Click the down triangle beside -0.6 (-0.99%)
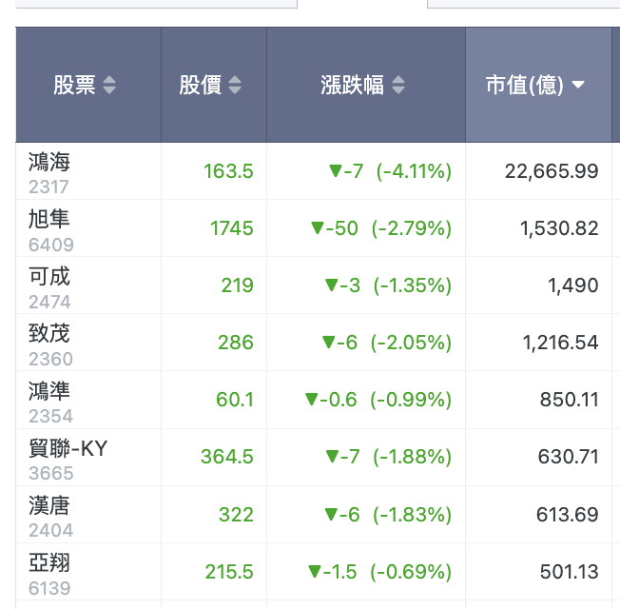Screen dimensions: 620x609 (x=312, y=400)
